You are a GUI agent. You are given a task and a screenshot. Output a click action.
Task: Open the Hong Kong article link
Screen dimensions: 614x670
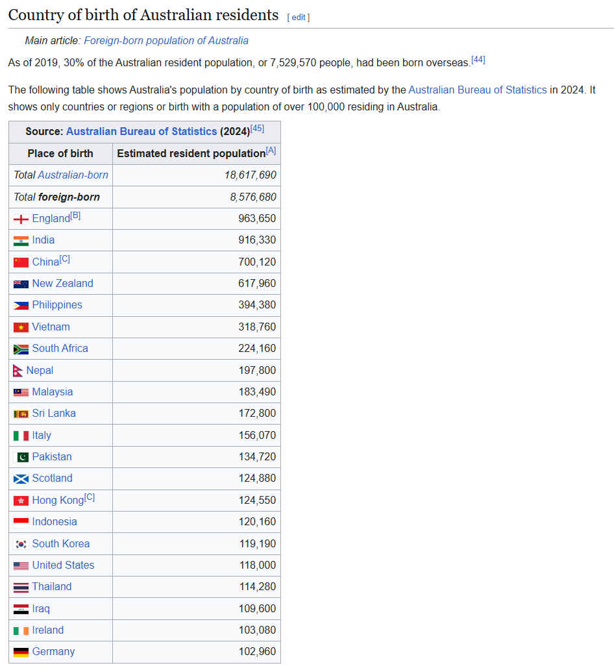pyautogui.click(x=58, y=501)
